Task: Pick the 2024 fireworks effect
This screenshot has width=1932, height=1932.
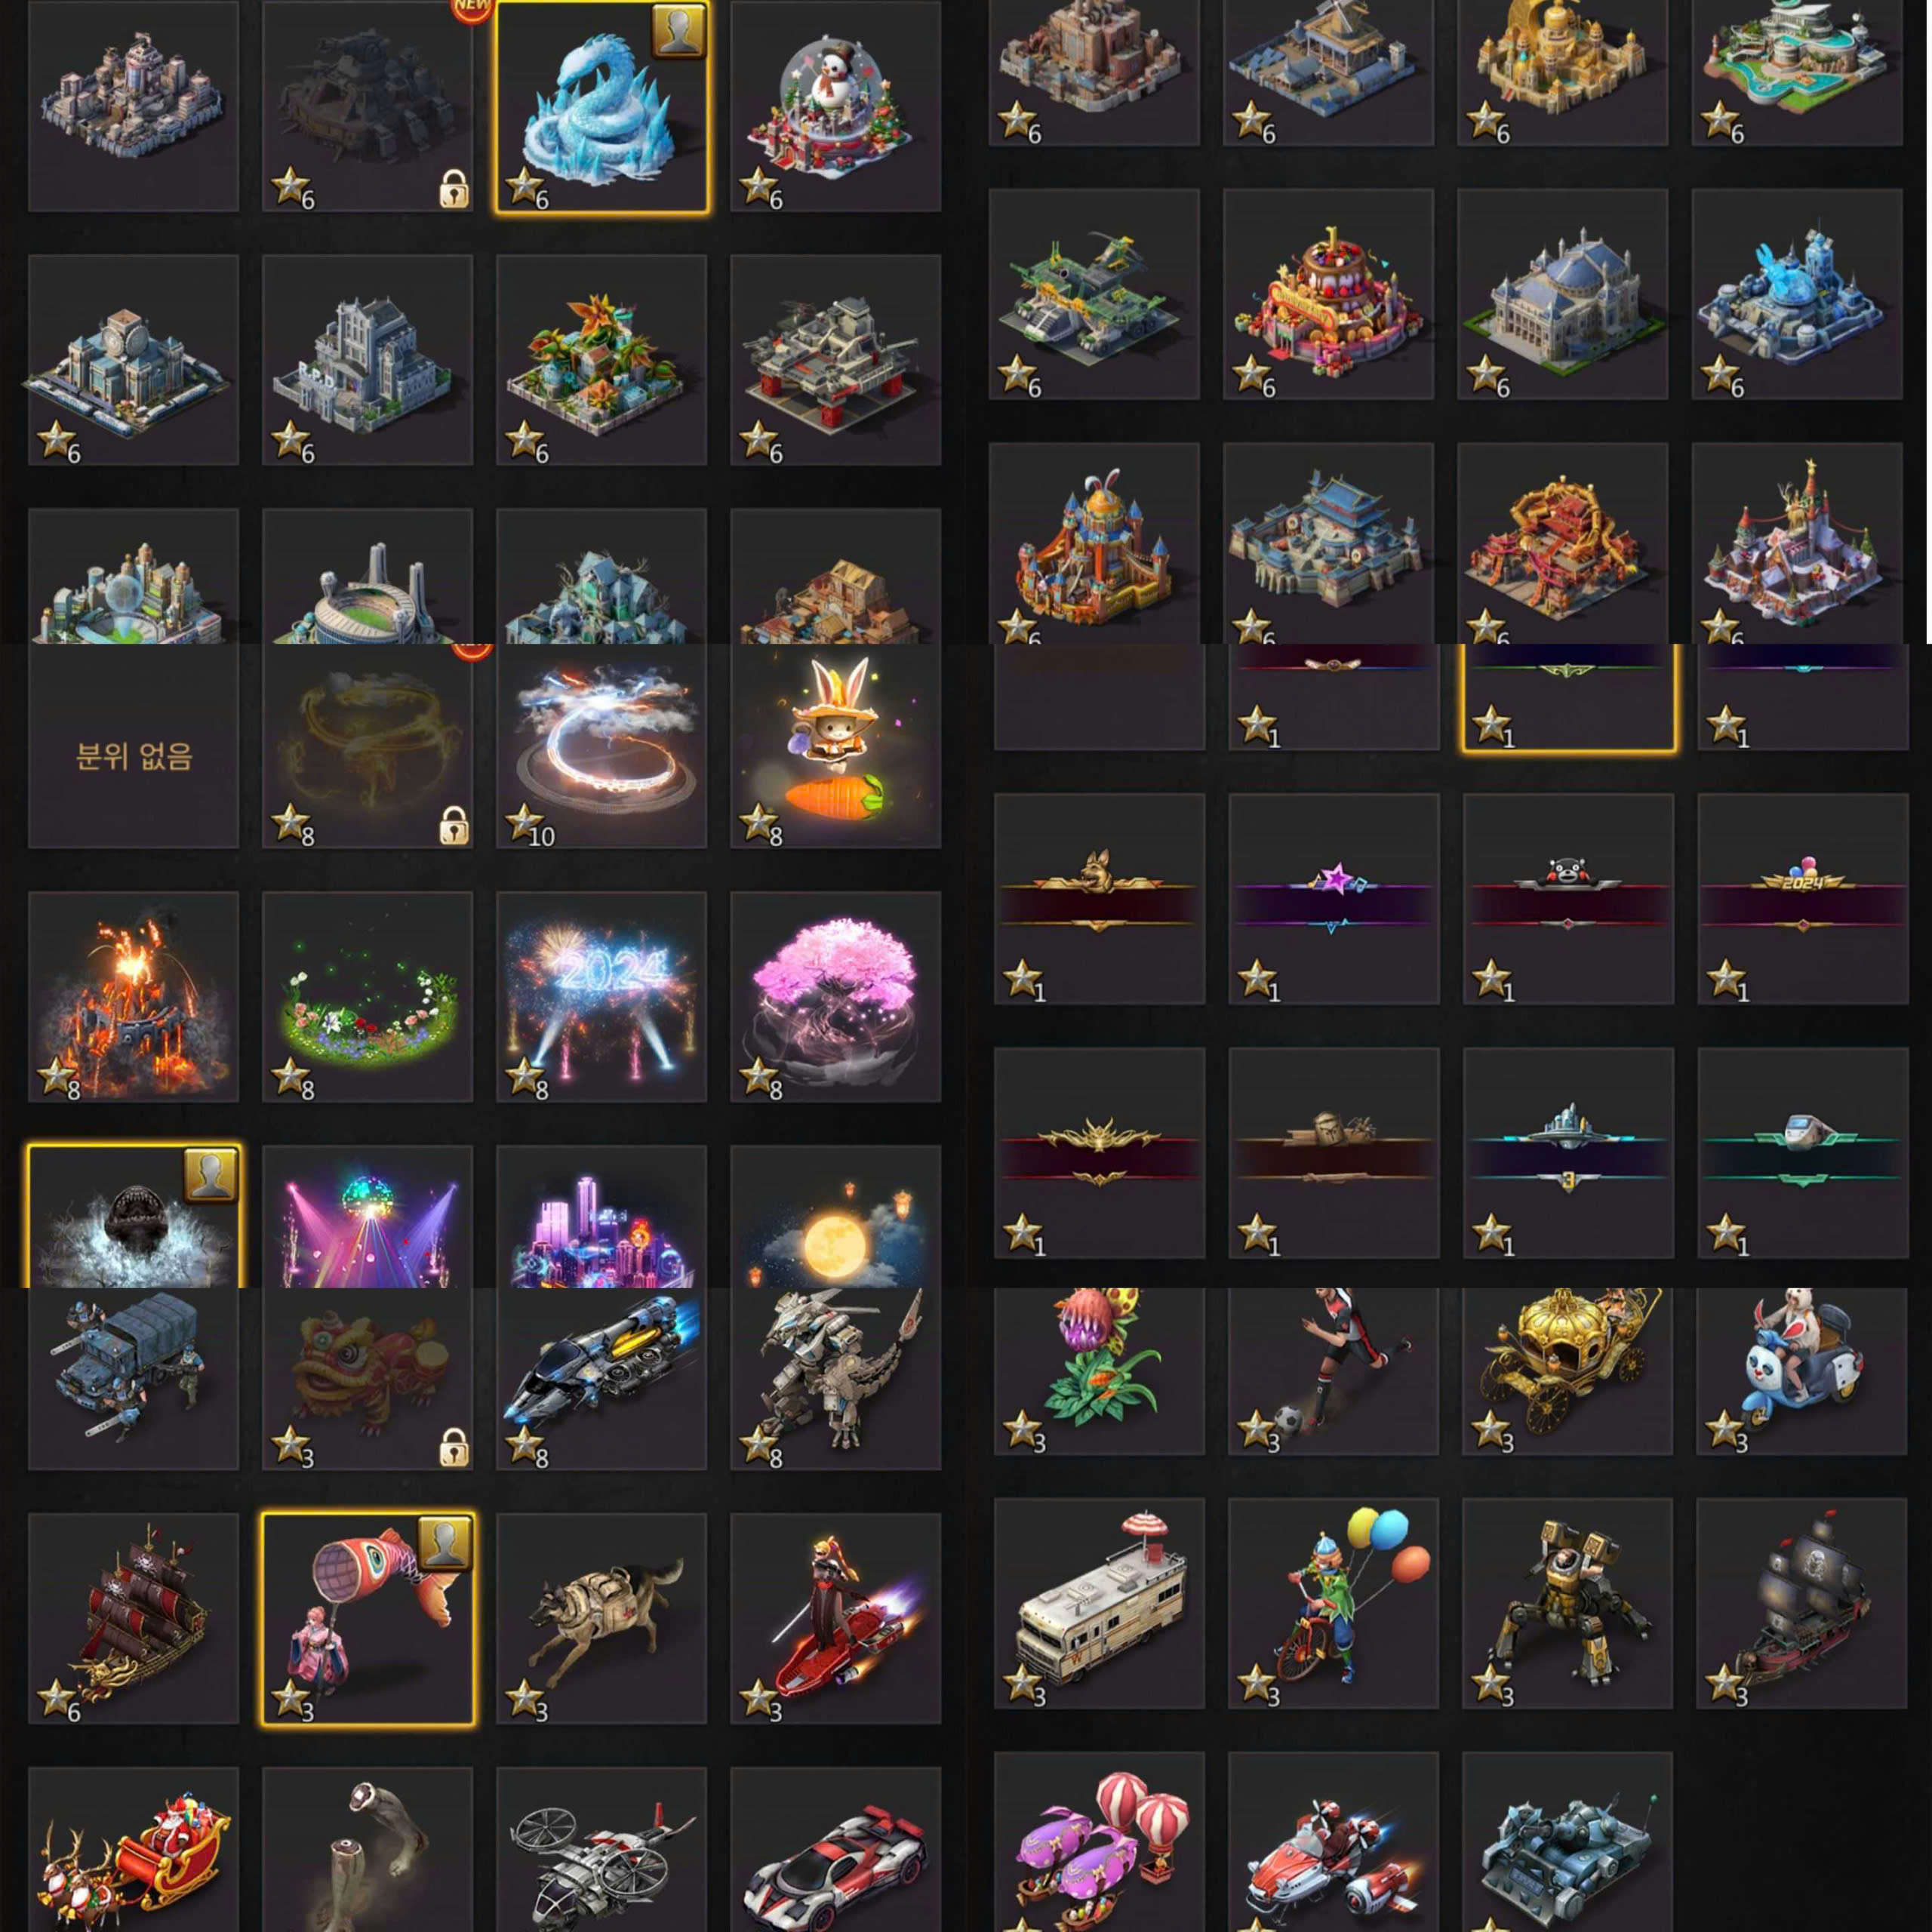Action: click(x=602, y=997)
